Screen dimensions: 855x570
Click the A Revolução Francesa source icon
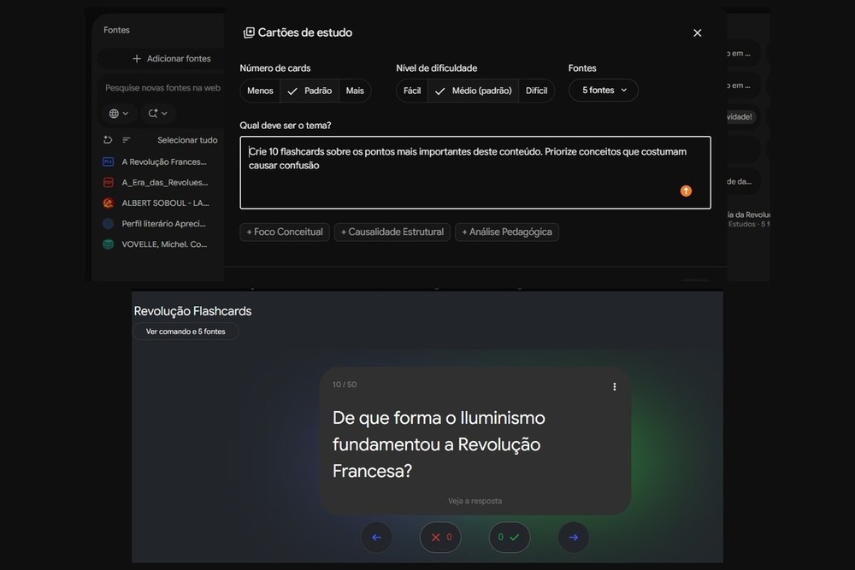[x=108, y=162]
